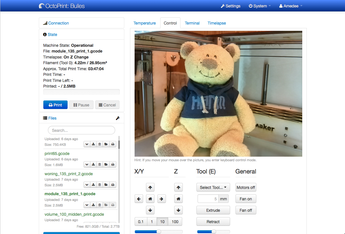
Task: Open the Select Tool dropdown
Action: pyautogui.click(x=213, y=187)
